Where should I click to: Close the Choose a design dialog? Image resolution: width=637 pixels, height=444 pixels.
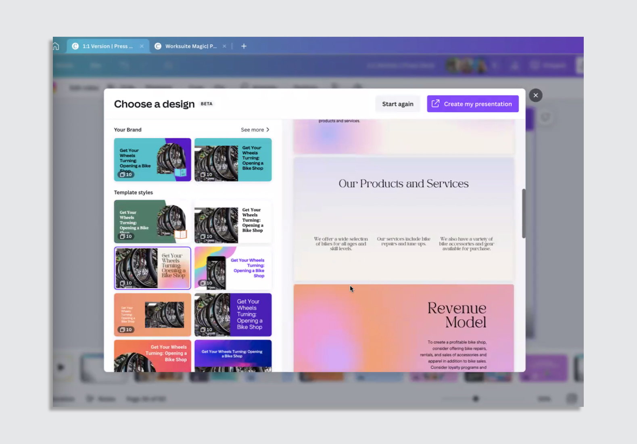[535, 96]
